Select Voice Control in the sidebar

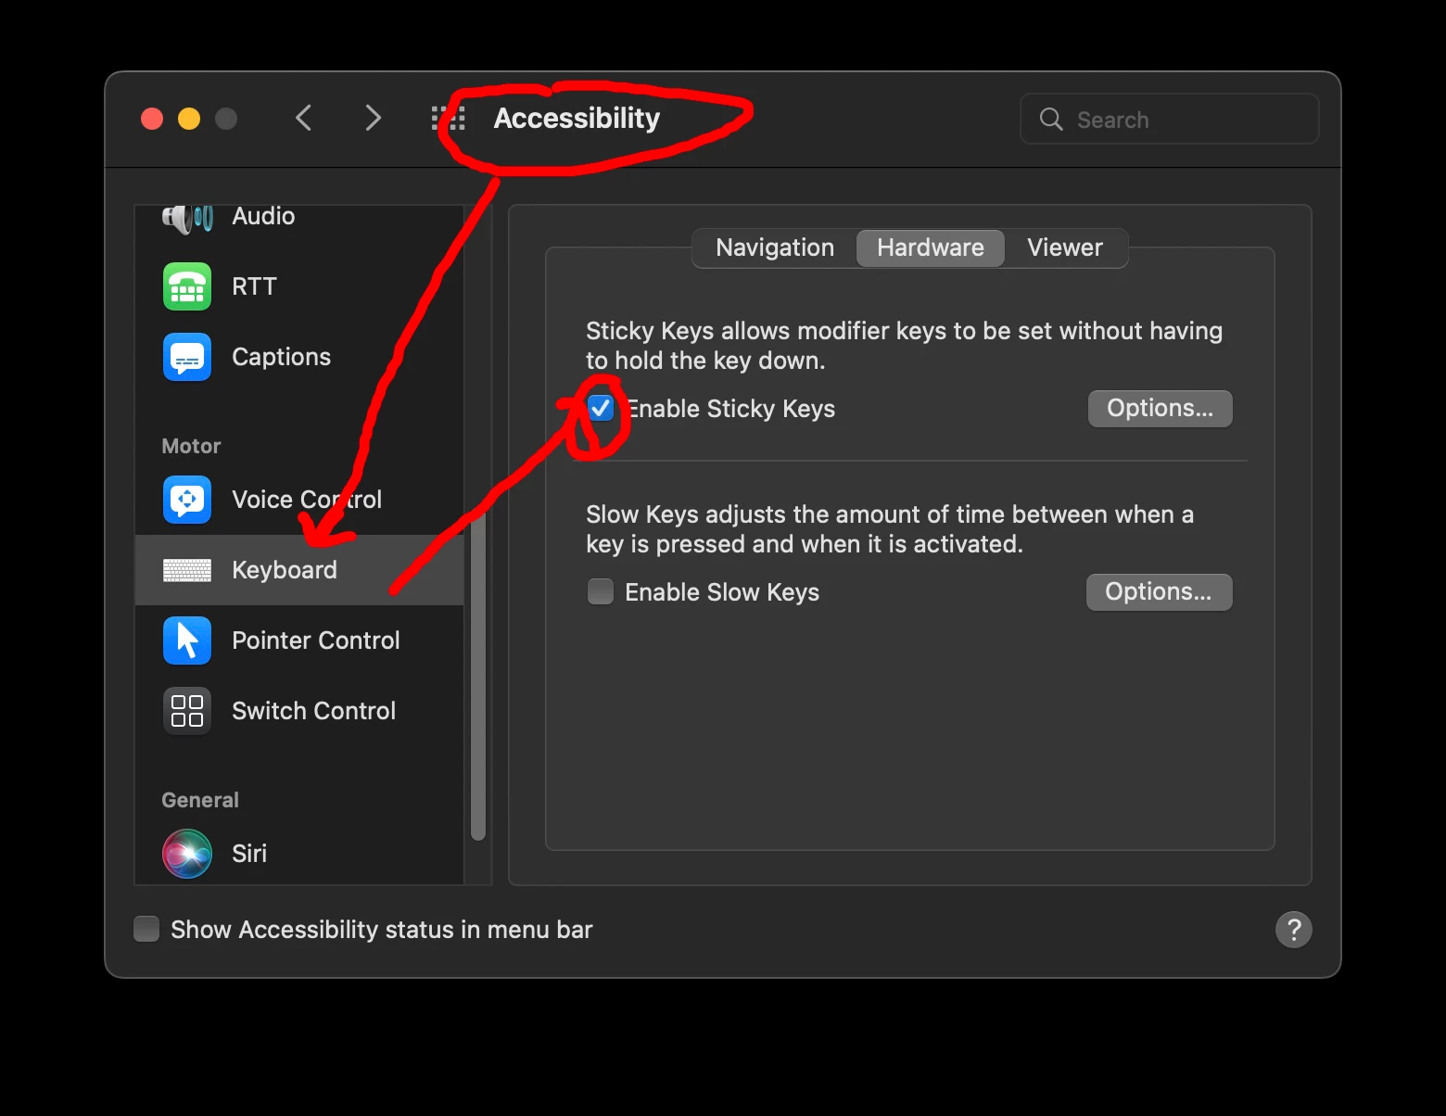point(299,500)
